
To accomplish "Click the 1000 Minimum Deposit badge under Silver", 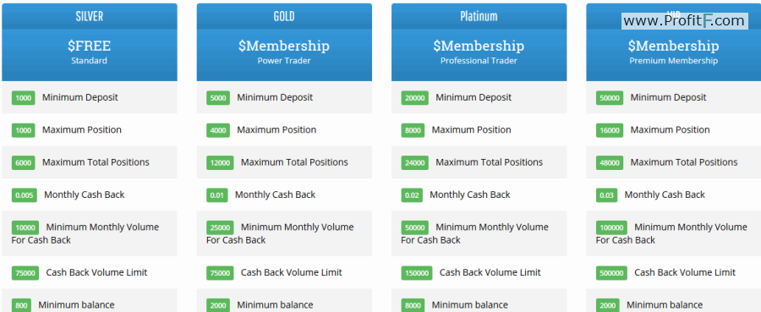I will [24, 98].
